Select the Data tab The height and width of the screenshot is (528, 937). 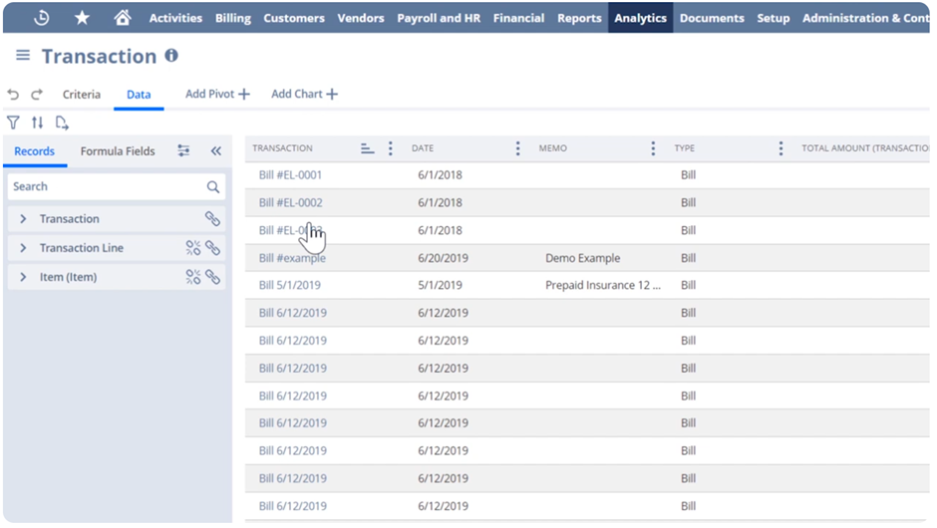coord(139,95)
